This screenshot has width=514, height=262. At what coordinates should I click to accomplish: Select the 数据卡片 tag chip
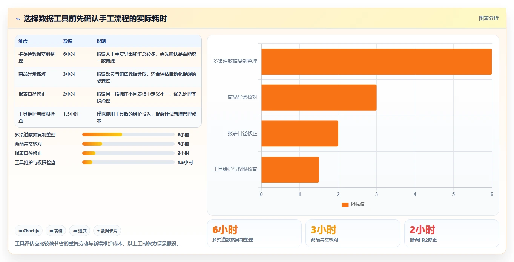click(107, 231)
